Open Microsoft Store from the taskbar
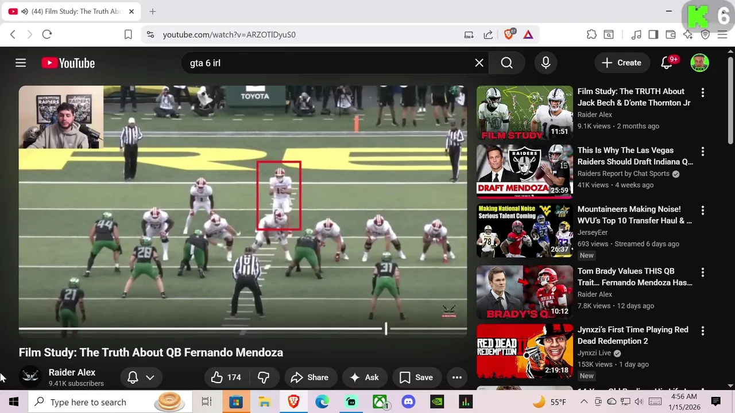Image resolution: width=735 pixels, height=413 pixels. [236, 402]
